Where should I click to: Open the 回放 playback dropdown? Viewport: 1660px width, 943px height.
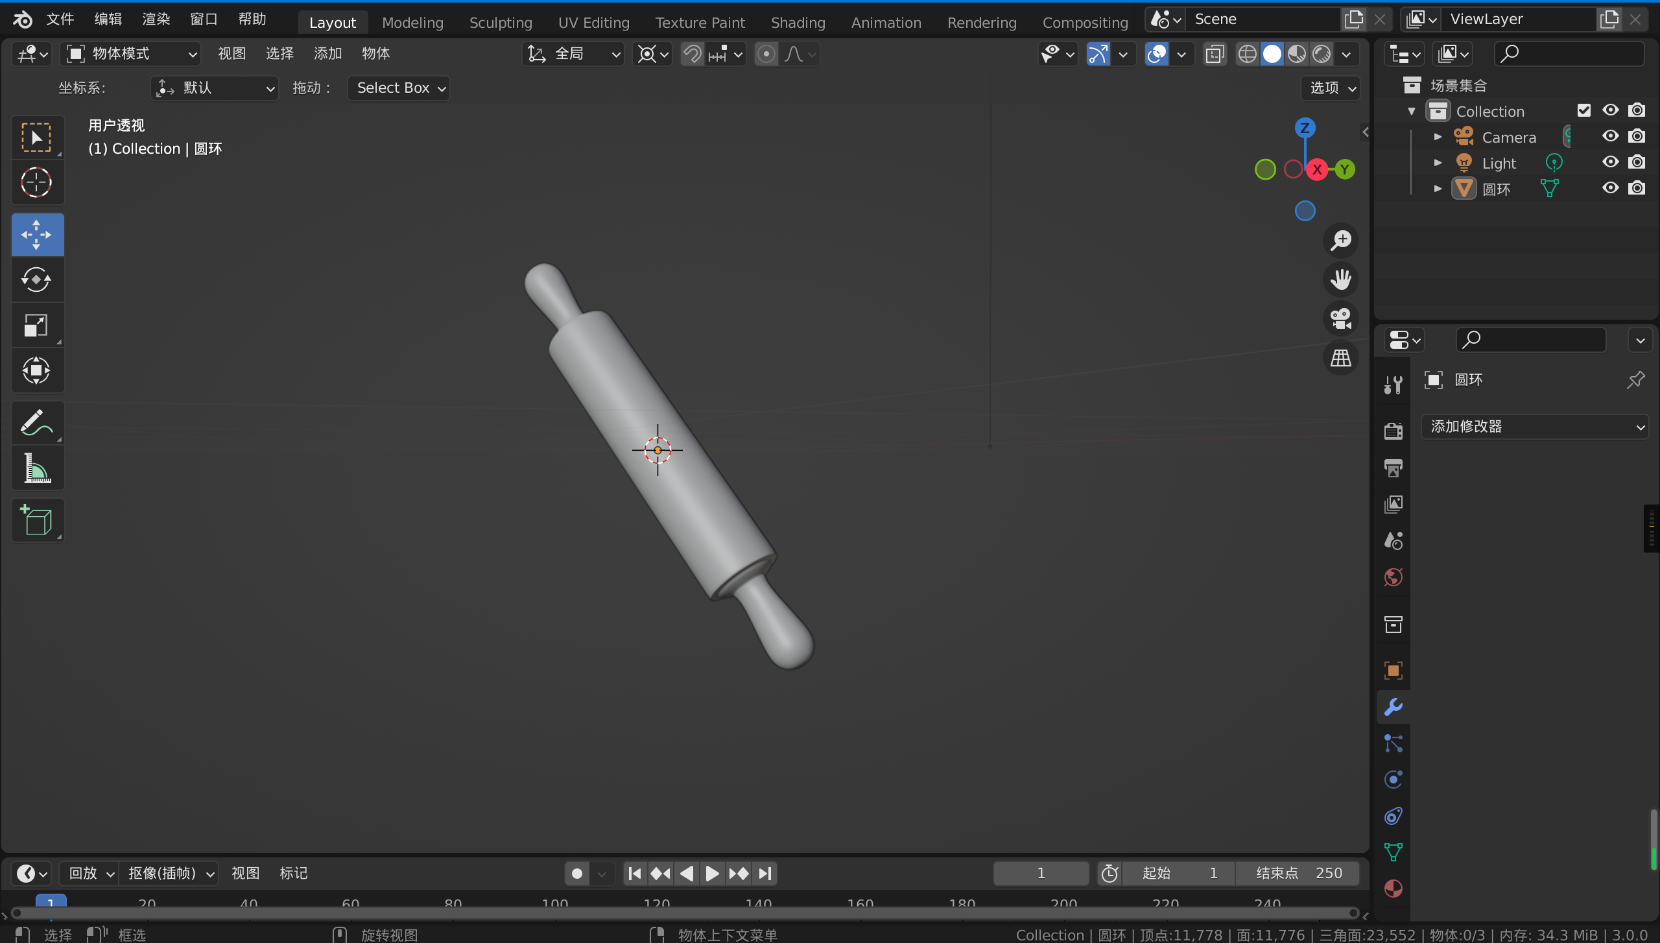[x=89, y=874]
